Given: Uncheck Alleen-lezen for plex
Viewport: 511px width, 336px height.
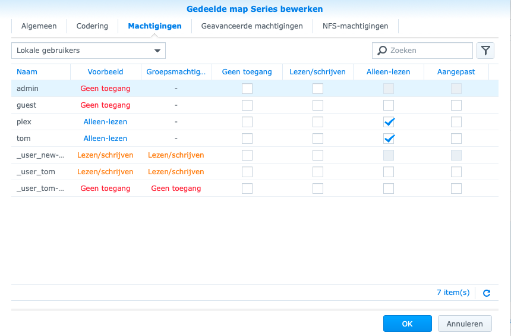Looking at the screenshot, I should click(389, 122).
